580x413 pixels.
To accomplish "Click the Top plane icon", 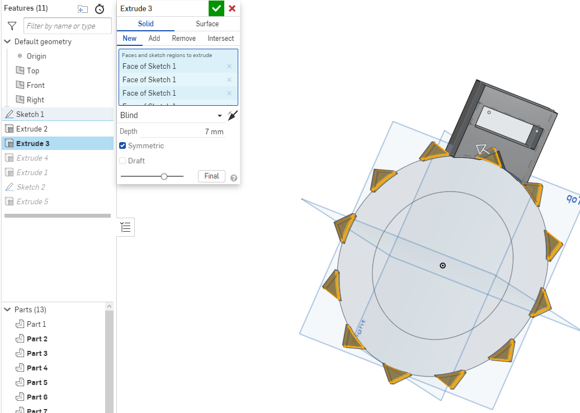I will pos(20,71).
